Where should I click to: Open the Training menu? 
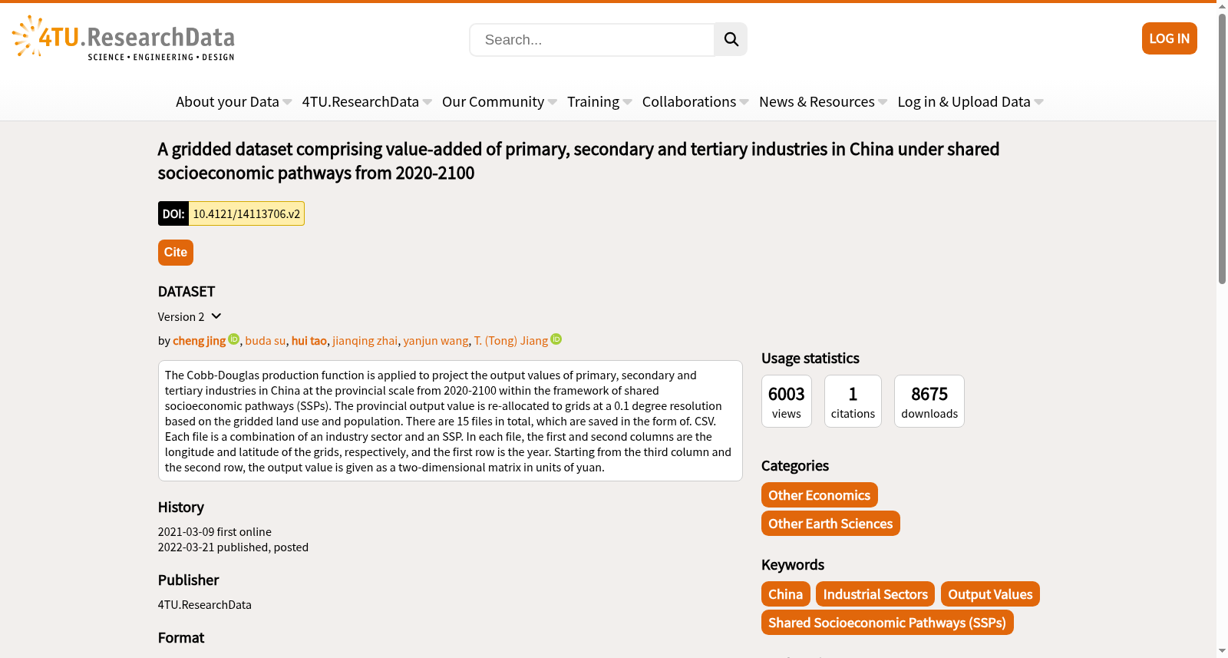(599, 101)
